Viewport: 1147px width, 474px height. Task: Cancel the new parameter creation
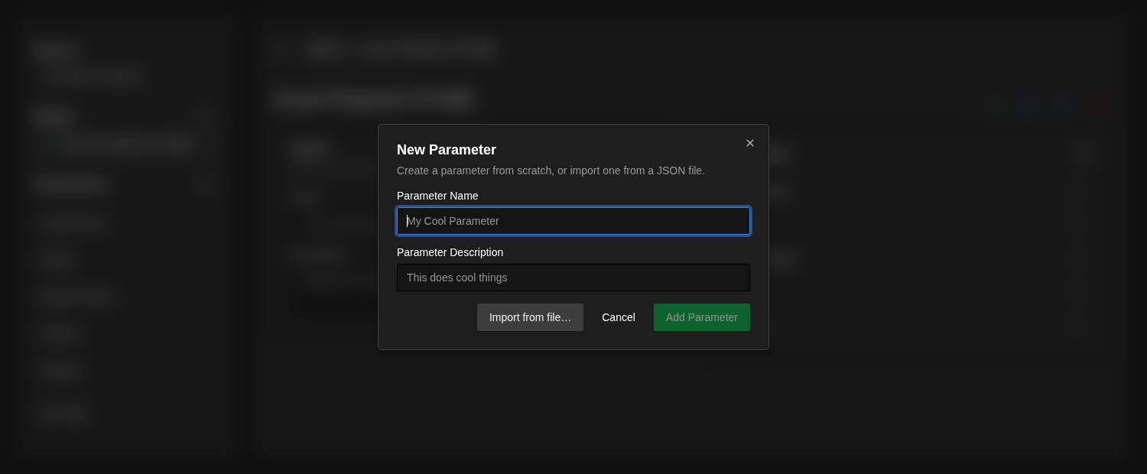tap(619, 317)
